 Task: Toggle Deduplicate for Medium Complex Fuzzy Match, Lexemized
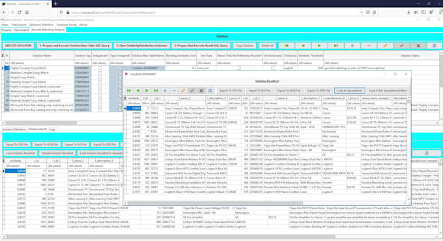(100, 91)
